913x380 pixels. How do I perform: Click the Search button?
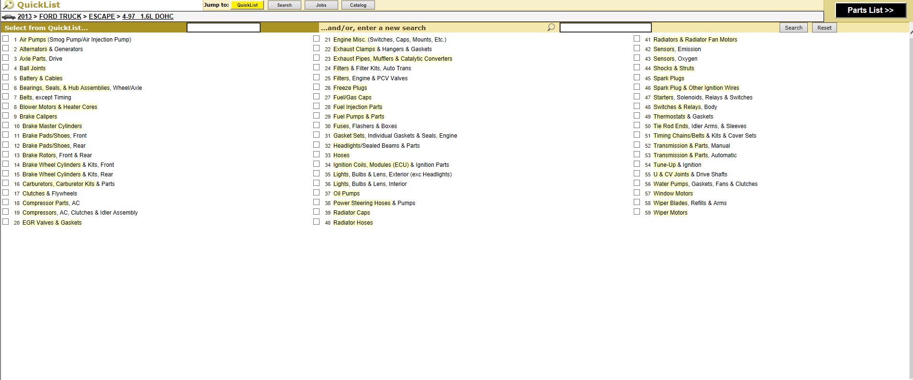[x=793, y=28]
